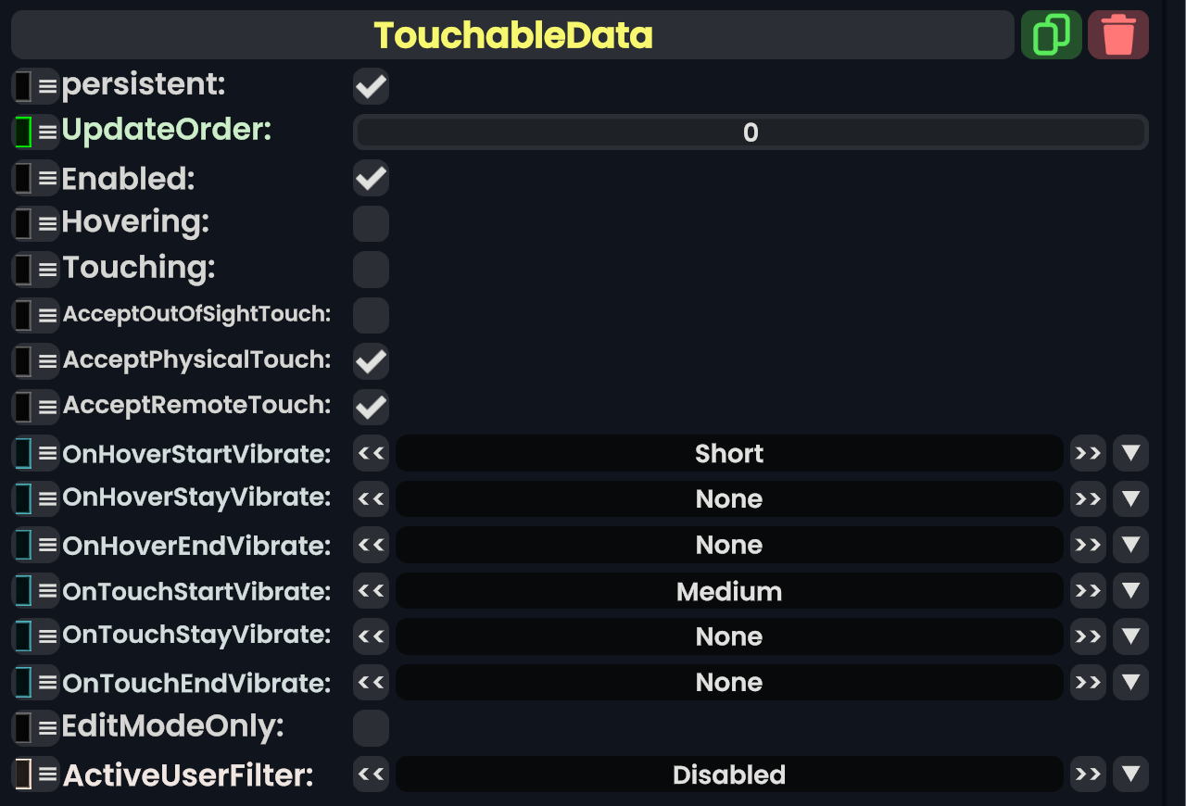Click next arrow for ActiveUserFilter
The image size is (1186, 806).
point(1088,775)
